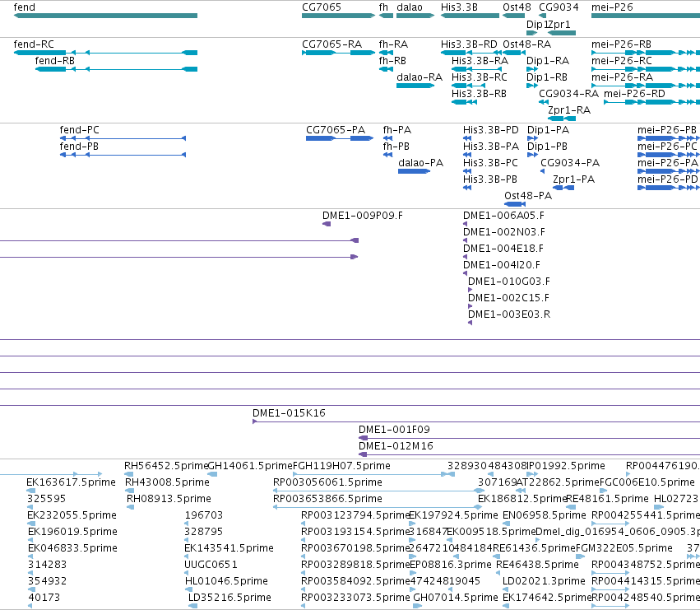This screenshot has width=700, height=610.
Task: Click BAC clone DME1-001F09
Action: 394,430
